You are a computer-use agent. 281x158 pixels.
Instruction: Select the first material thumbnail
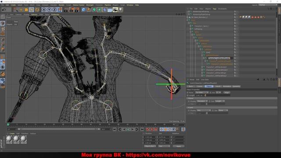point(9,140)
